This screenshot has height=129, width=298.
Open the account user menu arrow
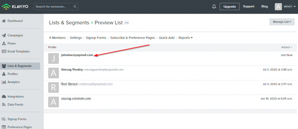pyautogui.click(x=295, y=7)
